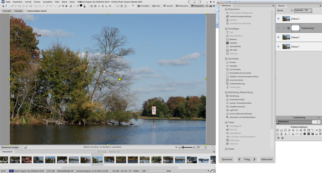Hide layer Ebene 3 with eye icon

click(279, 19)
